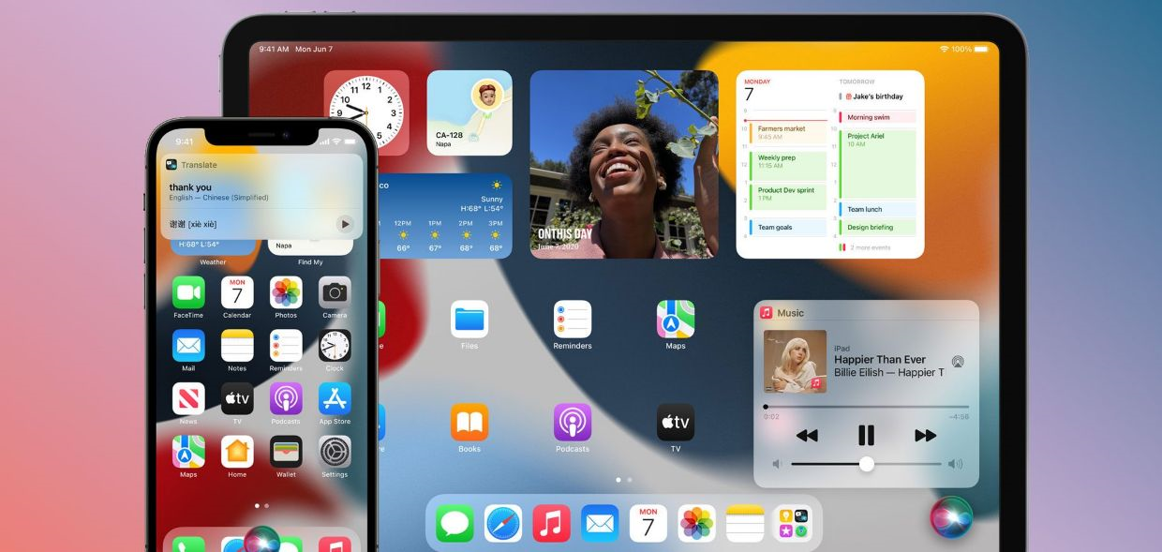Open the Camera app on the iPhone
Image resolution: width=1162 pixels, height=552 pixels.
point(335,292)
